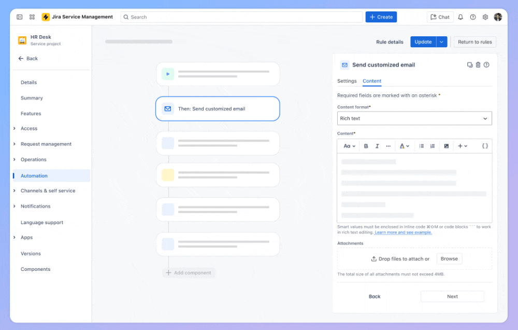Select the Then: Send customized email step
The height and width of the screenshot is (330, 518).
click(x=218, y=109)
